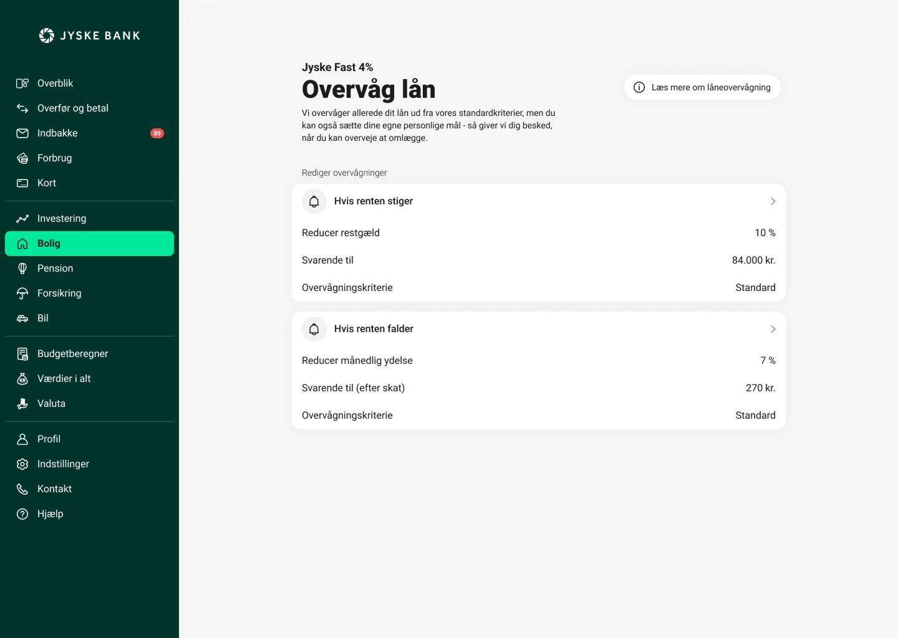Click the Værdier i alt money bag icon
Image resolution: width=898 pixels, height=638 pixels.
pos(22,379)
